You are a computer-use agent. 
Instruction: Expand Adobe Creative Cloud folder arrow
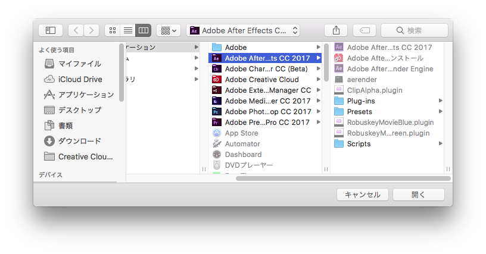tap(318, 79)
